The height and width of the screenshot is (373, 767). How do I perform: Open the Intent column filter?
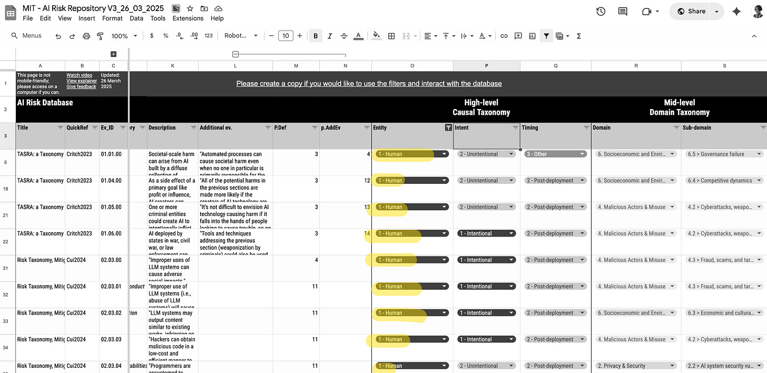pos(515,127)
